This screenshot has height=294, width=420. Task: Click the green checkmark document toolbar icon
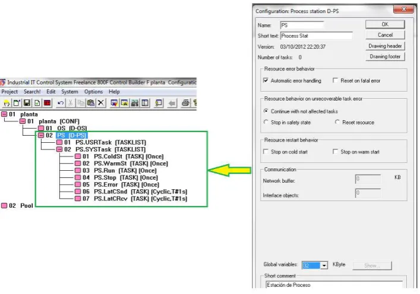click(37, 103)
